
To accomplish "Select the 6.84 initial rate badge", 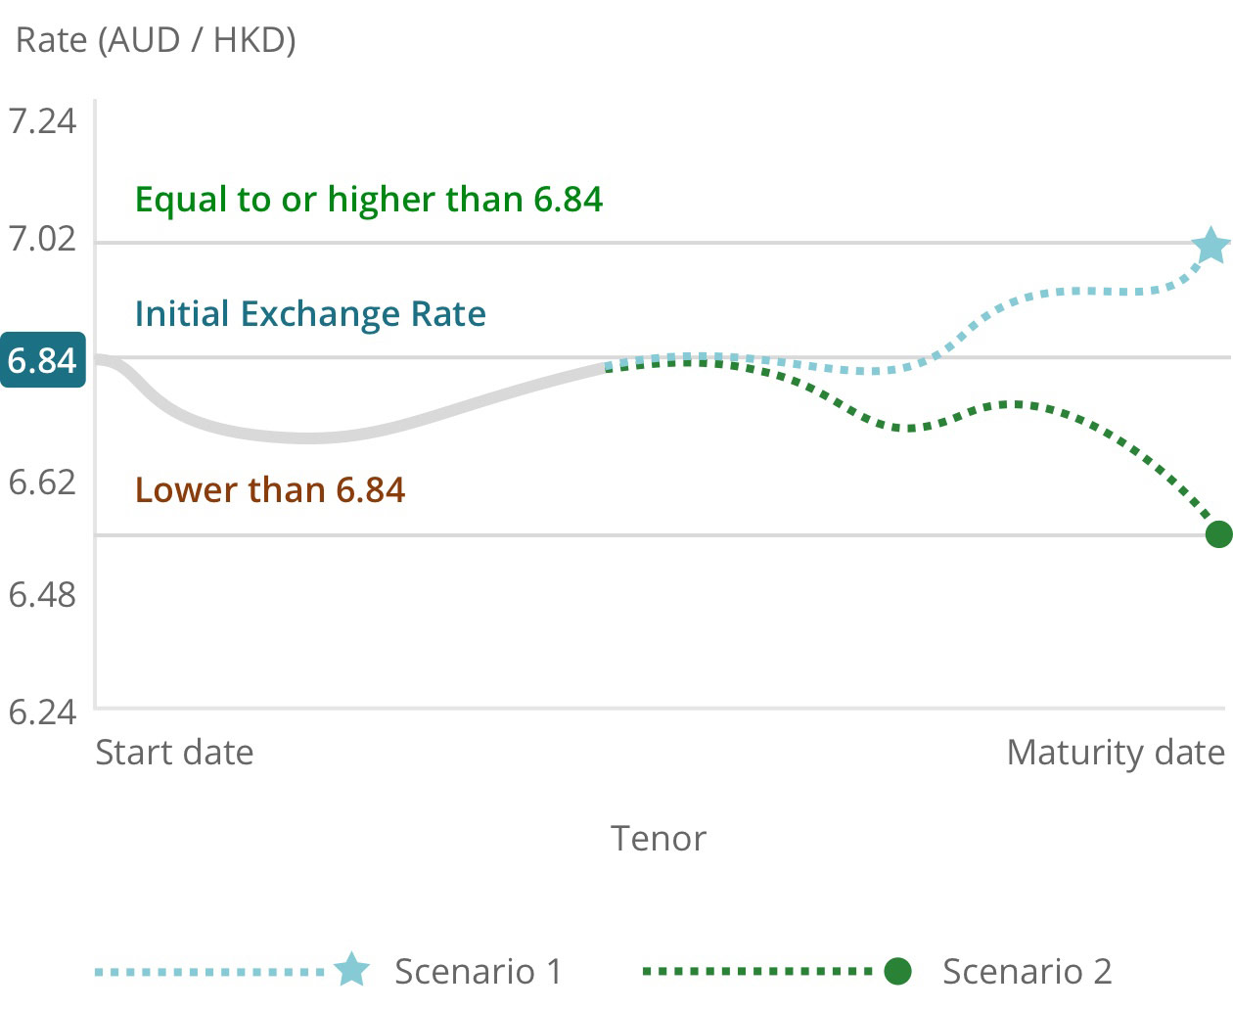I will (x=42, y=360).
